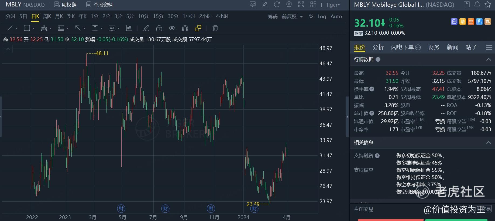Click help icon next to 支持融资
This screenshot has height=221, width=495.
pyautogui.click(x=377, y=156)
